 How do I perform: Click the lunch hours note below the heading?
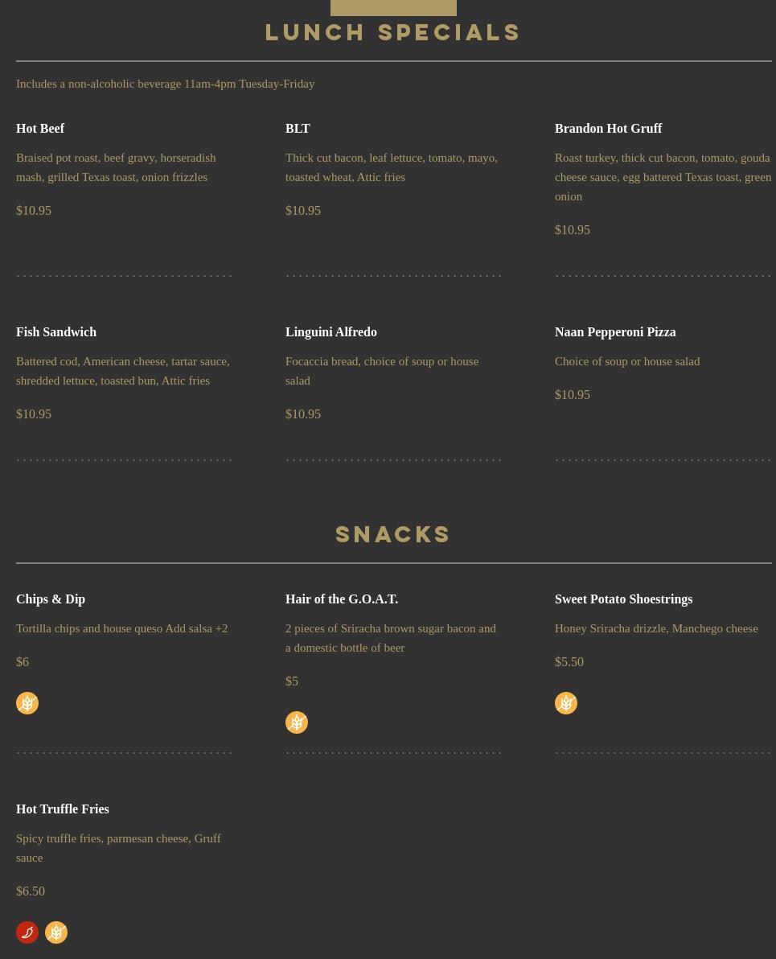pos(165,84)
